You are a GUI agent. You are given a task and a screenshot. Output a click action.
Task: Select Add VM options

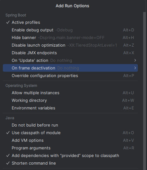point(70,140)
